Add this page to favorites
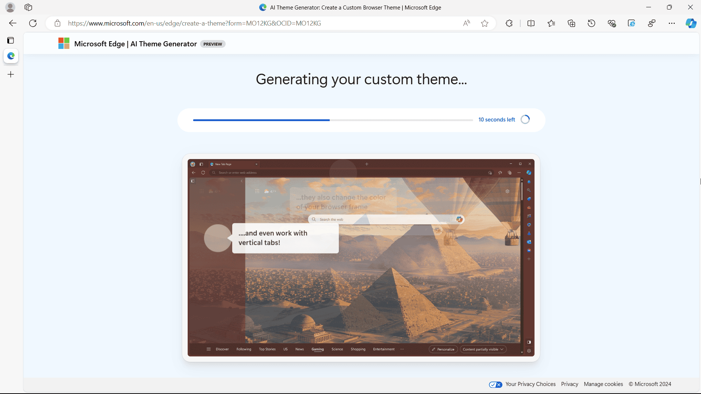The height and width of the screenshot is (394, 701). tap(484, 23)
